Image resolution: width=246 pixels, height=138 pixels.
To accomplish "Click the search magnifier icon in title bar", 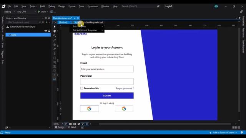I will 158,6.
